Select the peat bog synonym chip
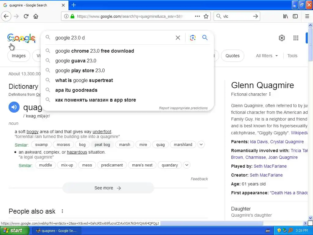 pos(102,145)
